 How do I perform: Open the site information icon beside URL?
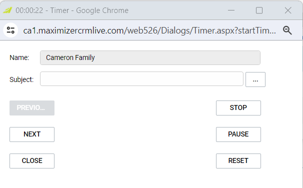[10, 30]
